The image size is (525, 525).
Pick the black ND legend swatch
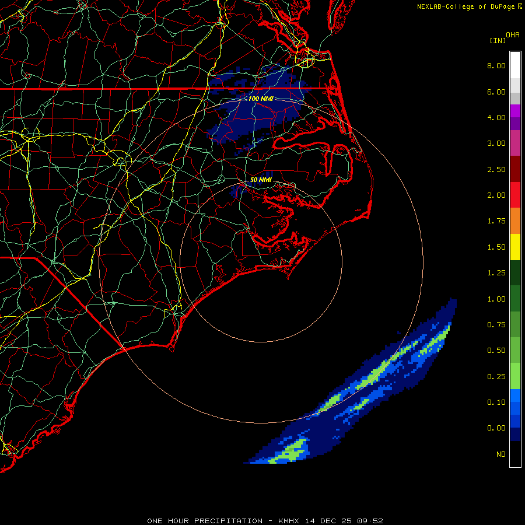pyautogui.click(x=515, y=454)
